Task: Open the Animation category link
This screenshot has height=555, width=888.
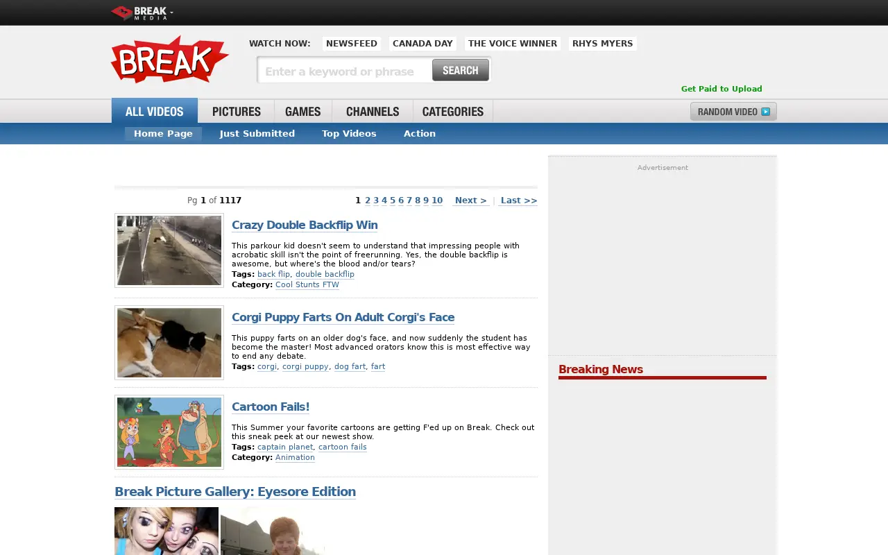Action: tap(295, 458)
